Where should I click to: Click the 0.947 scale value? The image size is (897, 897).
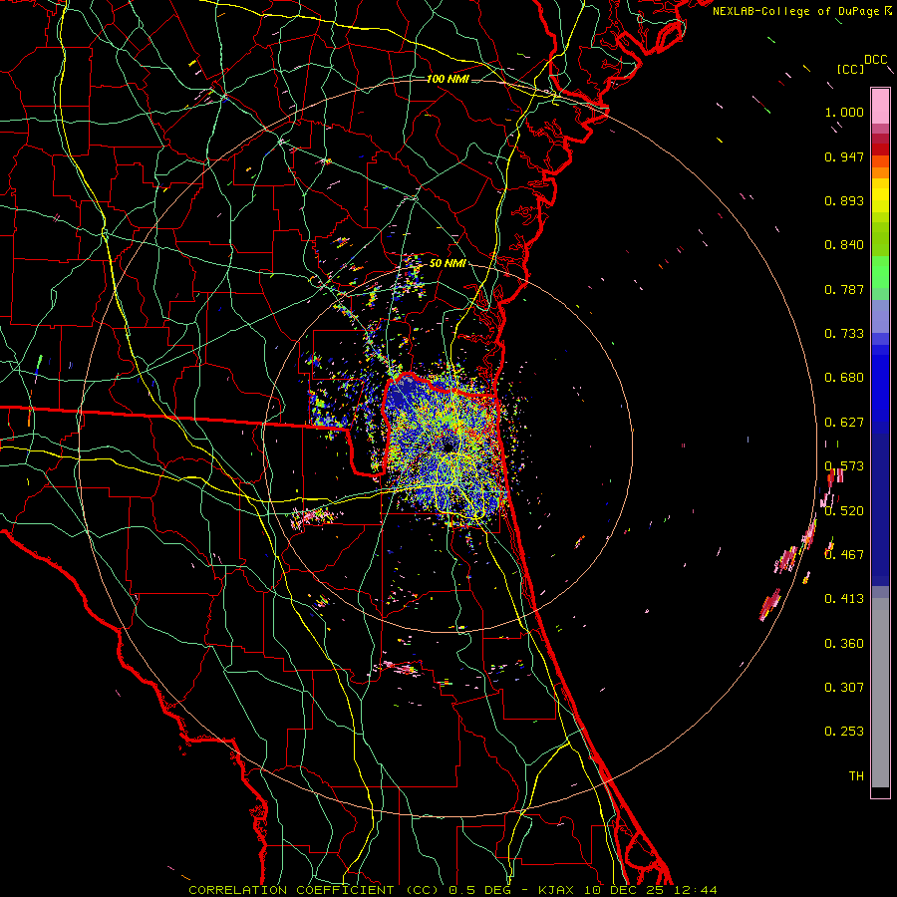point(844,156)
